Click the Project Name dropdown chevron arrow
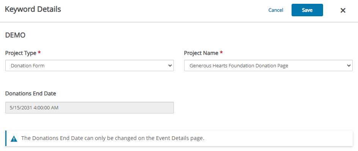This screenshot has width=358, height=151. [349, 65]
